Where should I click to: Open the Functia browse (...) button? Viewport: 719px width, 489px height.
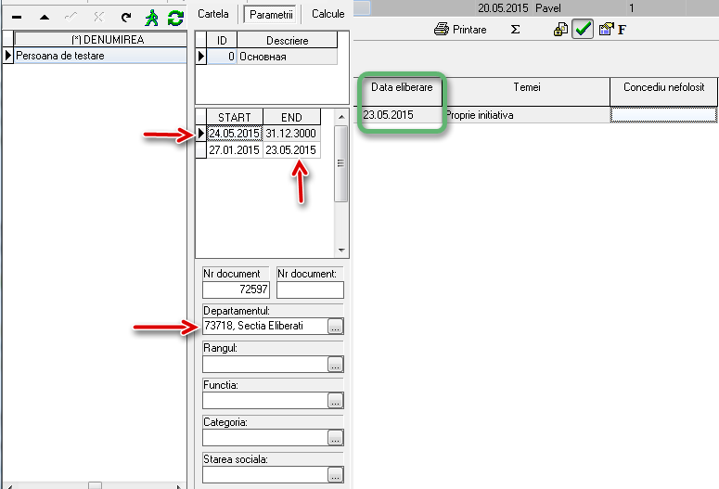[336, 401]
